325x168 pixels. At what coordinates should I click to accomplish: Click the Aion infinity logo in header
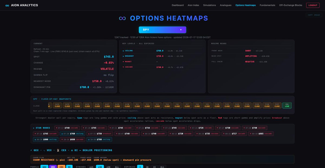point(7,5)
